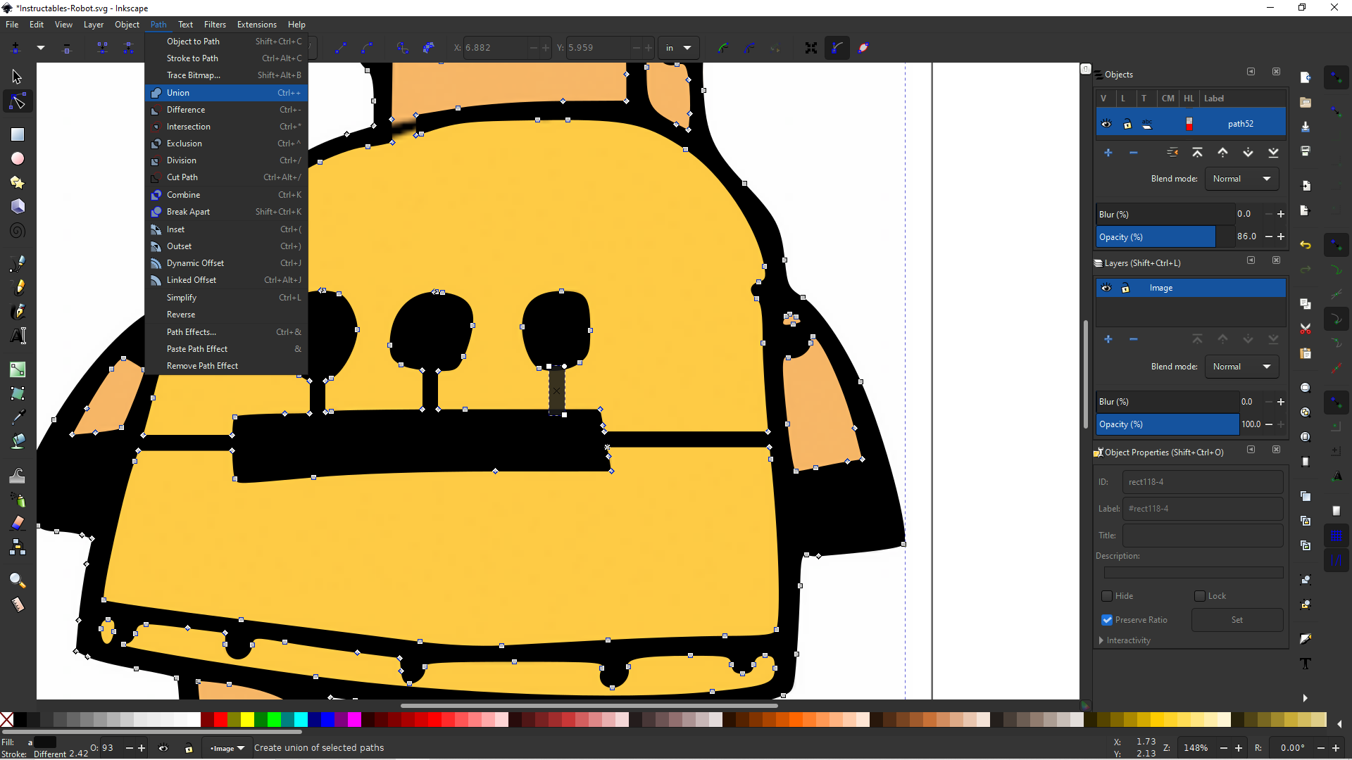
Task: Click the Label input showing #rect118-4
Action: pos(1203,509)
